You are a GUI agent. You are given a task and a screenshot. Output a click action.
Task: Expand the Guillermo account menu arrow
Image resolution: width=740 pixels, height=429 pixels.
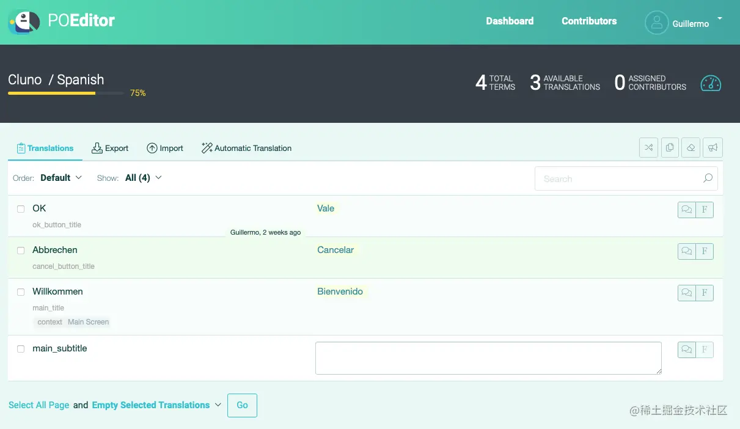[x=720, y=19]
